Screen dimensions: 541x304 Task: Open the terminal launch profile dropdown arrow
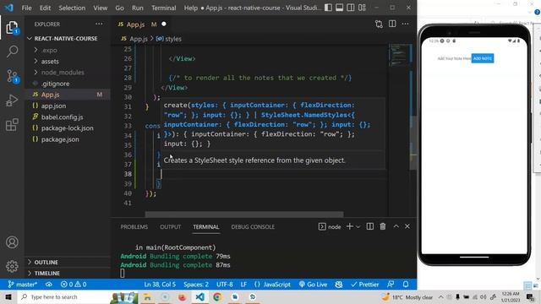(x=358, y=227)
